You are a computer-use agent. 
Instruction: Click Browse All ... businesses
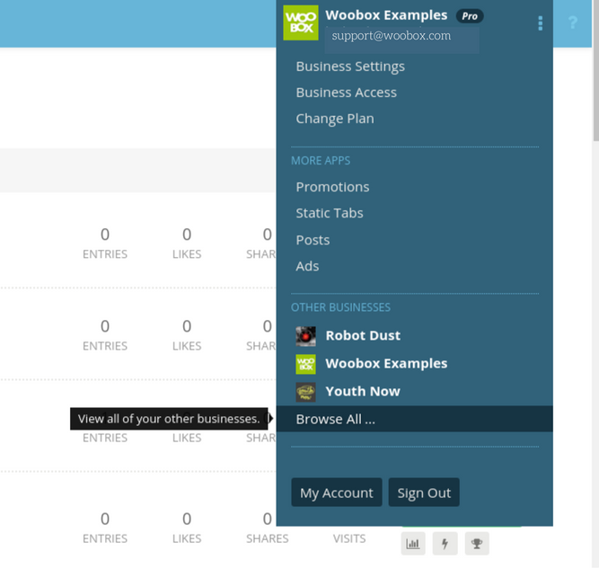tap(415, 419)
